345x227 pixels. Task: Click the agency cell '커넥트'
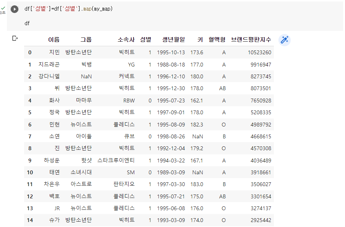coord(127,76)
